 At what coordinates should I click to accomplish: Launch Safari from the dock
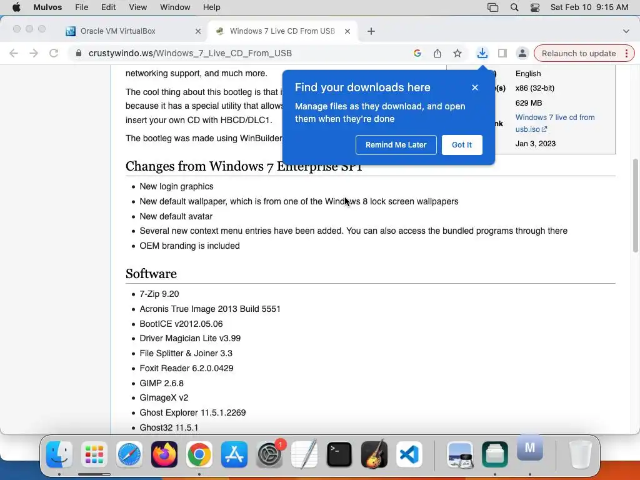pos(129,454)
